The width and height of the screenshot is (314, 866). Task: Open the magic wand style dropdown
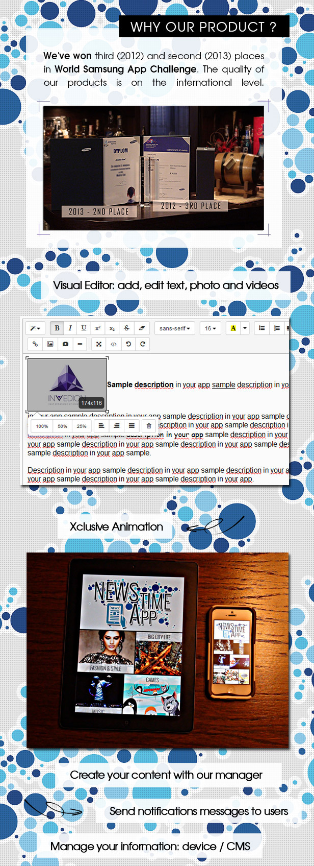coord(36,328)
